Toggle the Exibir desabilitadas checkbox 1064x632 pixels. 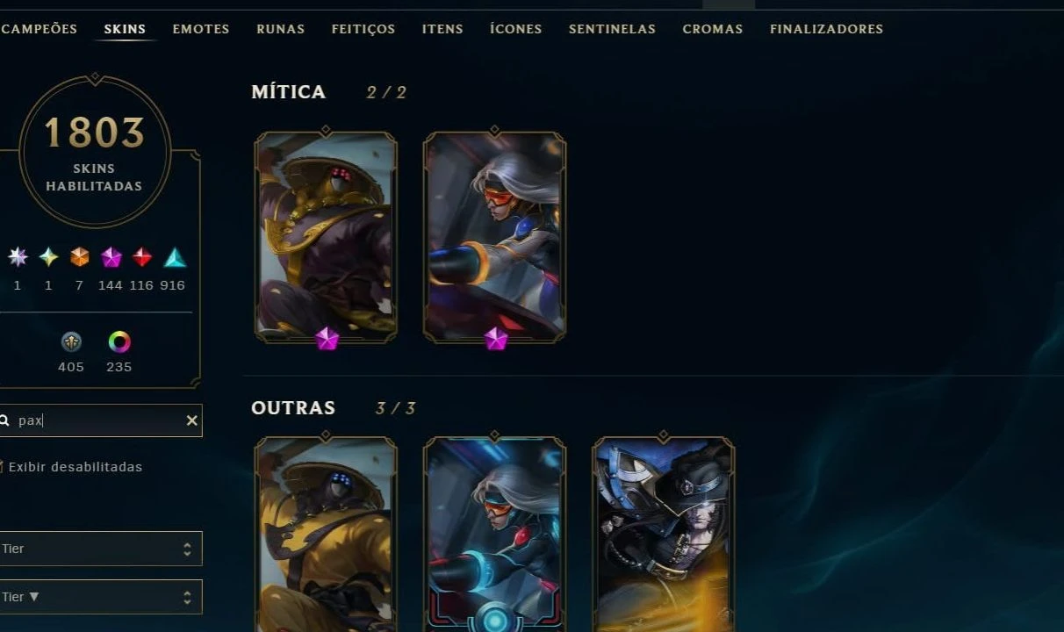pos(3,467)
